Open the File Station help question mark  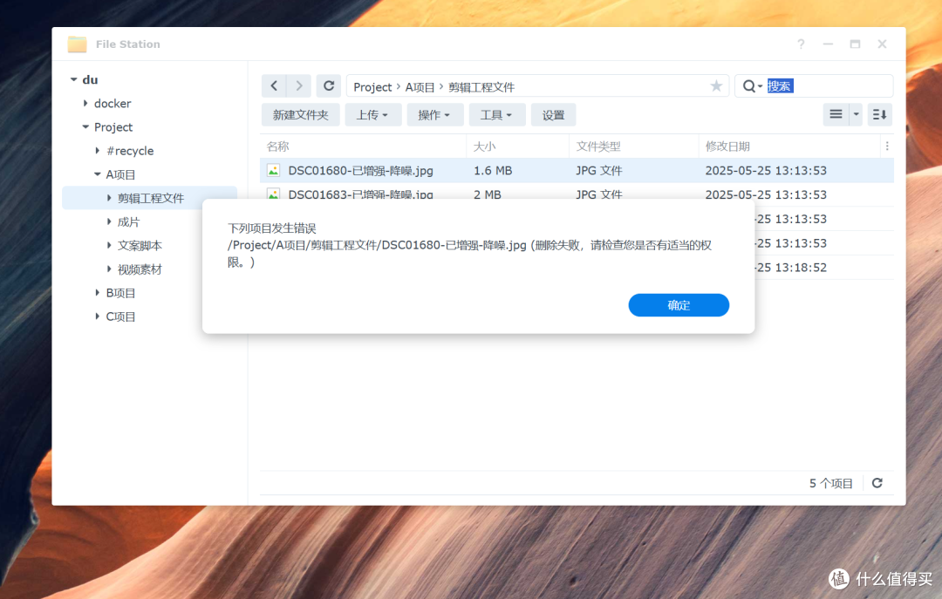(801, 44)
